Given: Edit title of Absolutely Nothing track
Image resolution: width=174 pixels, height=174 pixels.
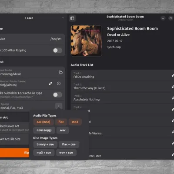Looking at the screenshot, I should point(173,98).
